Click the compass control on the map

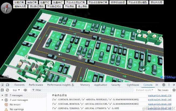pyautogui.click(x=6, y=8)
